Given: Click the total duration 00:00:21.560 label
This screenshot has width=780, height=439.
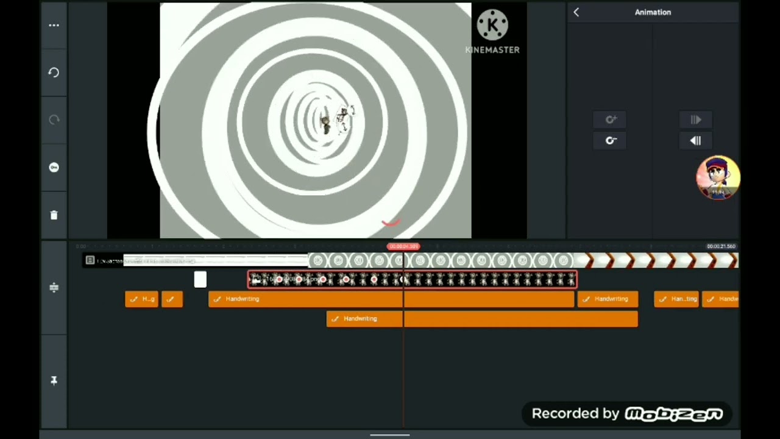Looking at the screenshot, I should 721,246.
